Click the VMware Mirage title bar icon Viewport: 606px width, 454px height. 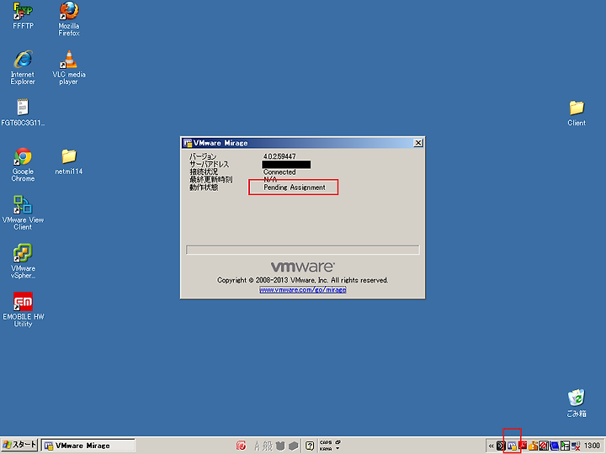click(188, 143)
